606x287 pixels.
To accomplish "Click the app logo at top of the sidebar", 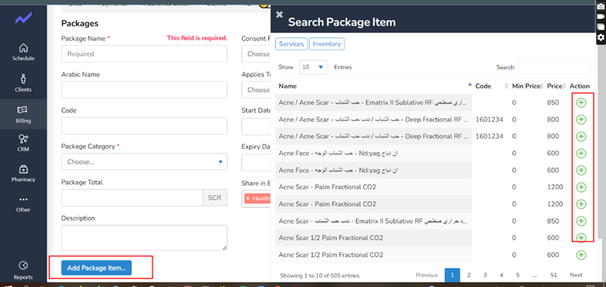I will pyautogui.click(x=23, y=18).
